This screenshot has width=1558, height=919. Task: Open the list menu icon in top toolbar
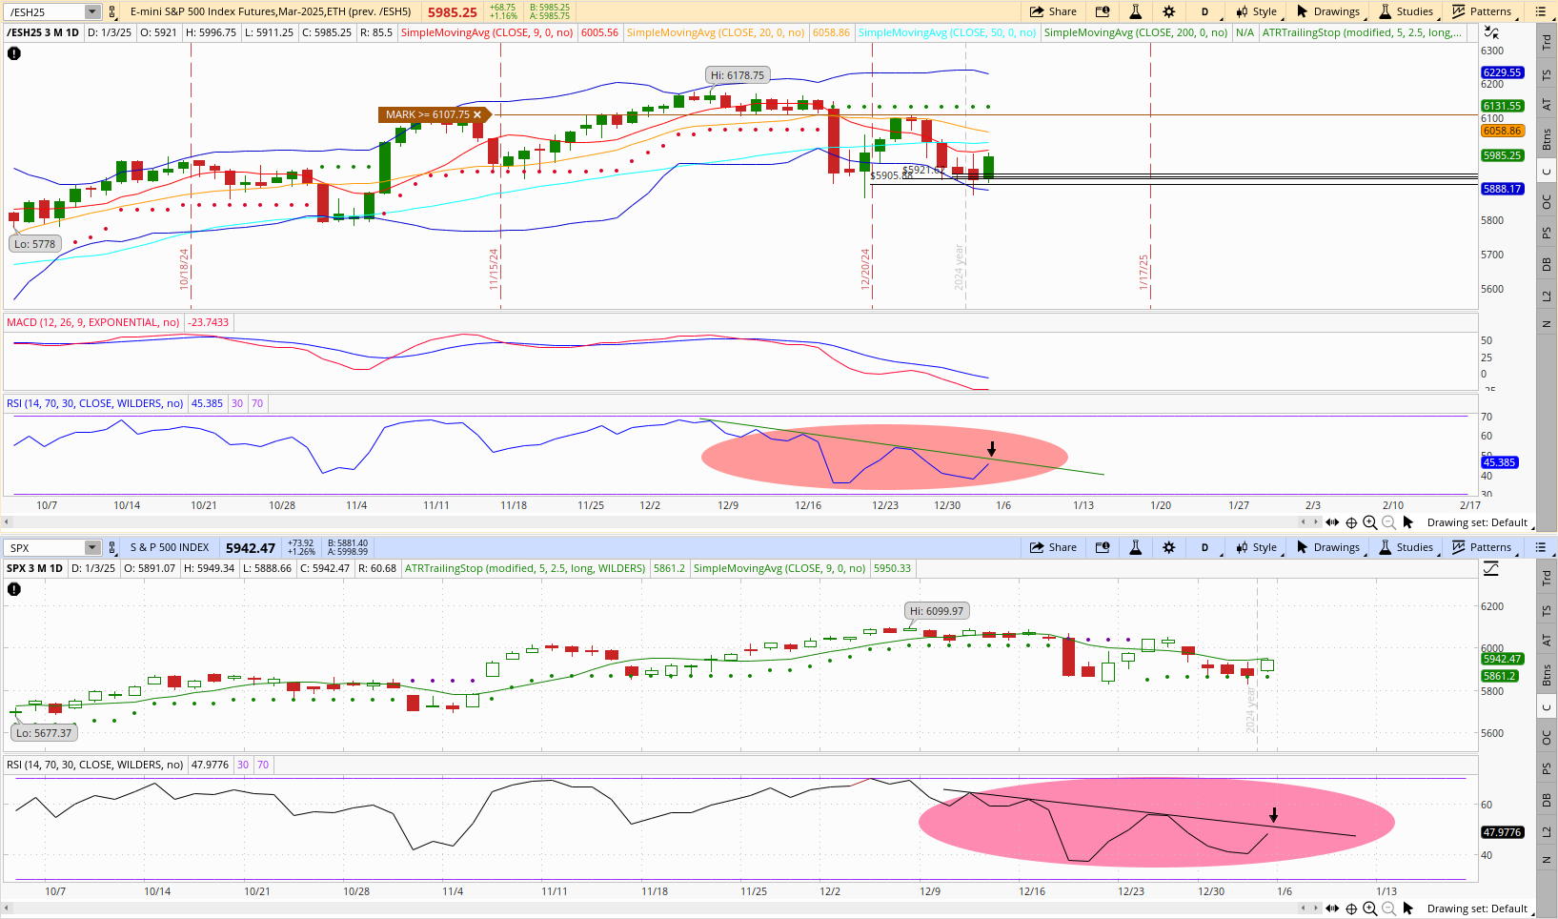[1540, 11]
